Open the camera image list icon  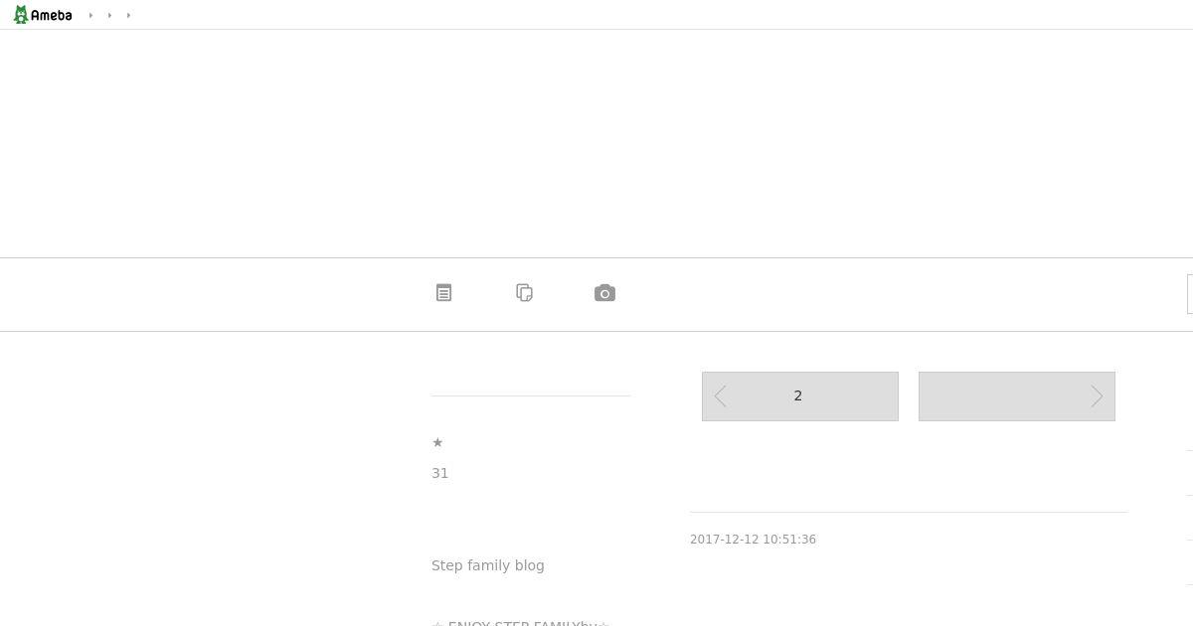click(604, 293)
